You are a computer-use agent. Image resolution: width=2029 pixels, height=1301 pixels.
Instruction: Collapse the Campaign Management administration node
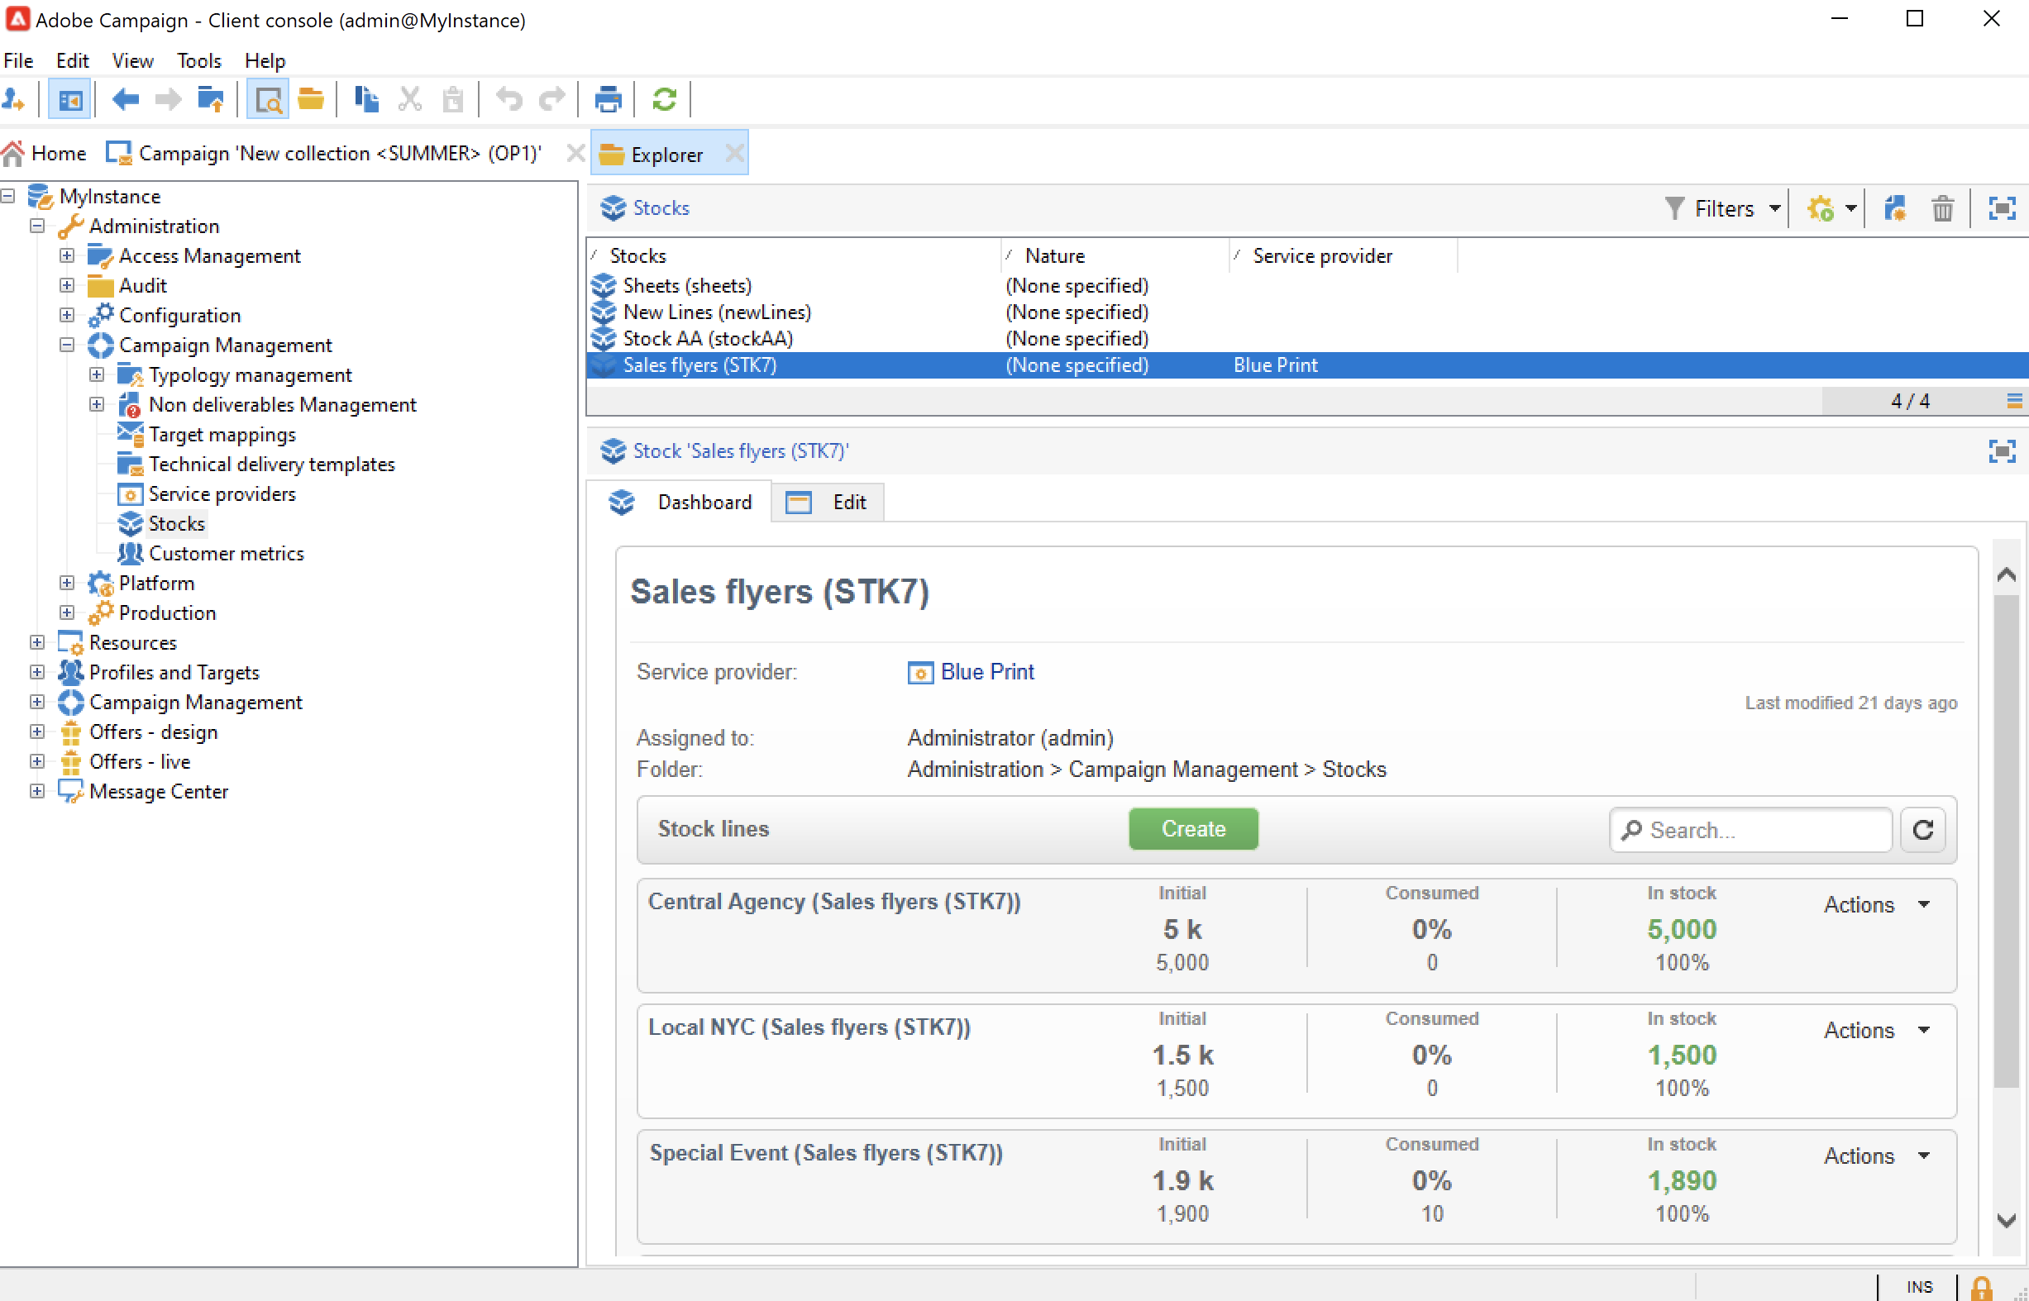point(67,345)
